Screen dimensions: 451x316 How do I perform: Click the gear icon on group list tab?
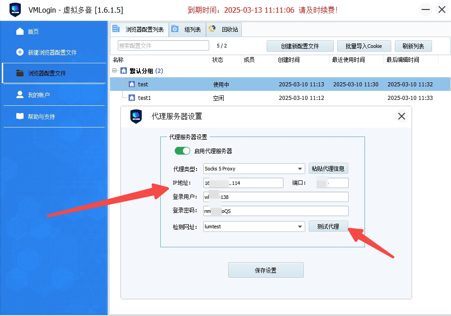(x=175, y=29)
